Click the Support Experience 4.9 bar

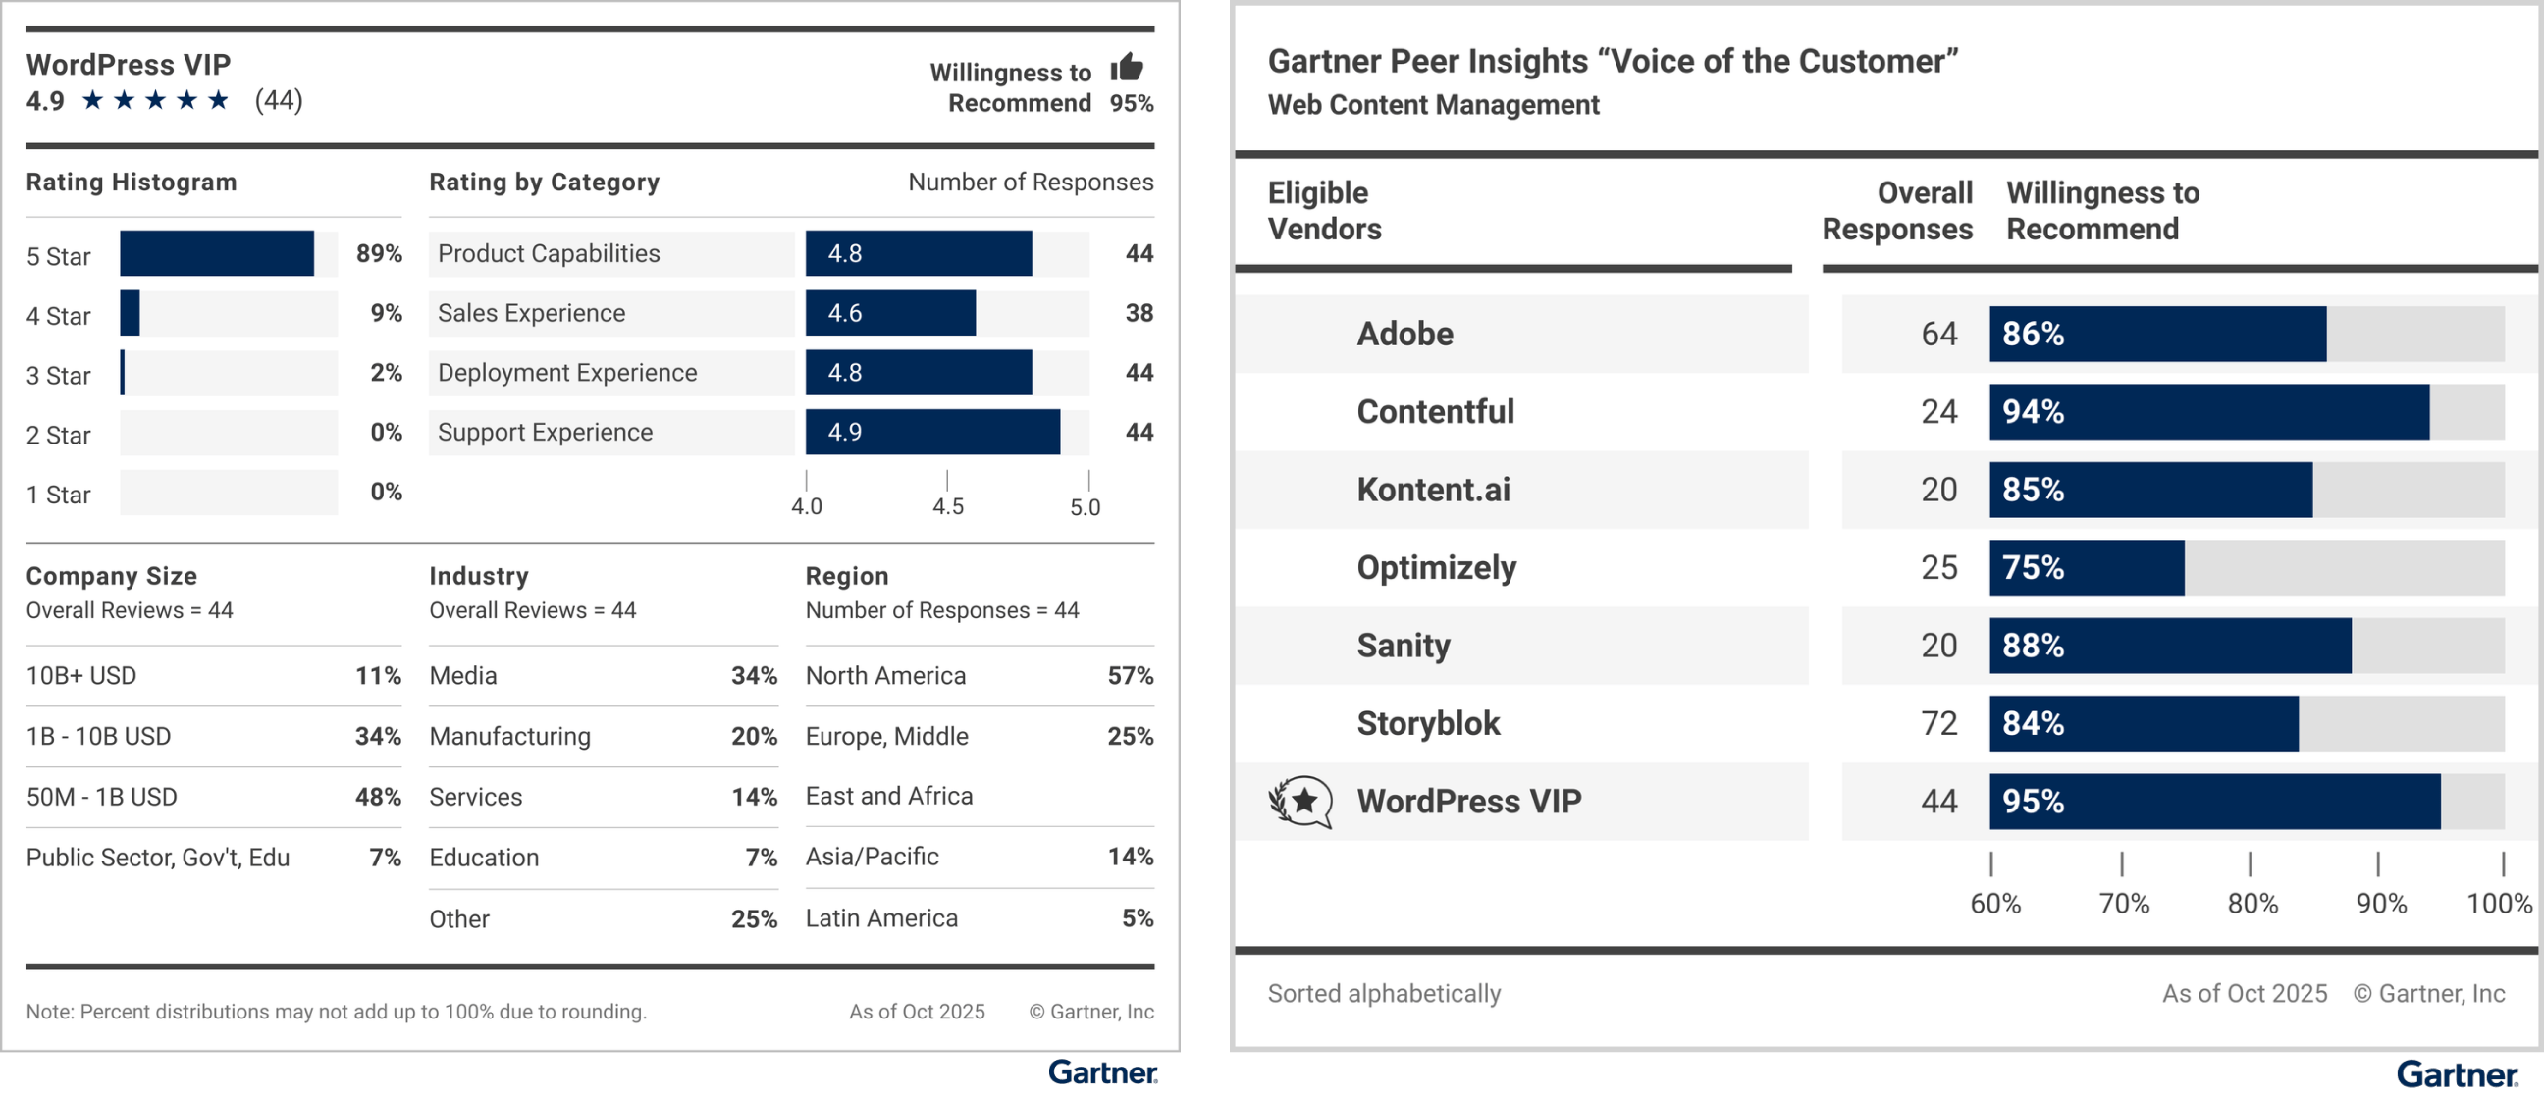pyautogui.click(x=932, y=433)
